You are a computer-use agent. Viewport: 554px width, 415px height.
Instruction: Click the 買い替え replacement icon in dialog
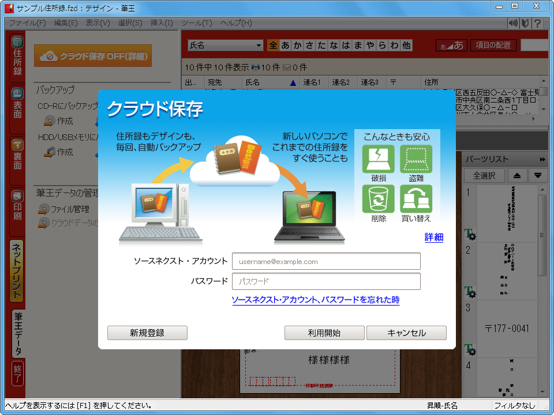pyautogui.click(x=416, y=199)
